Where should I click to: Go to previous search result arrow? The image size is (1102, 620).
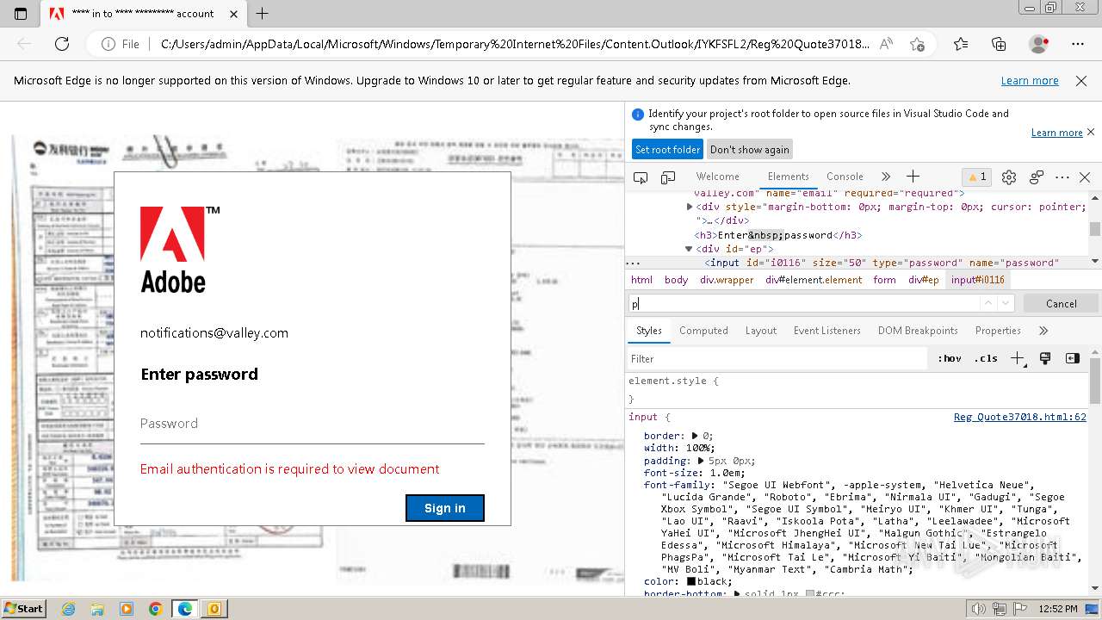click(988, 304)
